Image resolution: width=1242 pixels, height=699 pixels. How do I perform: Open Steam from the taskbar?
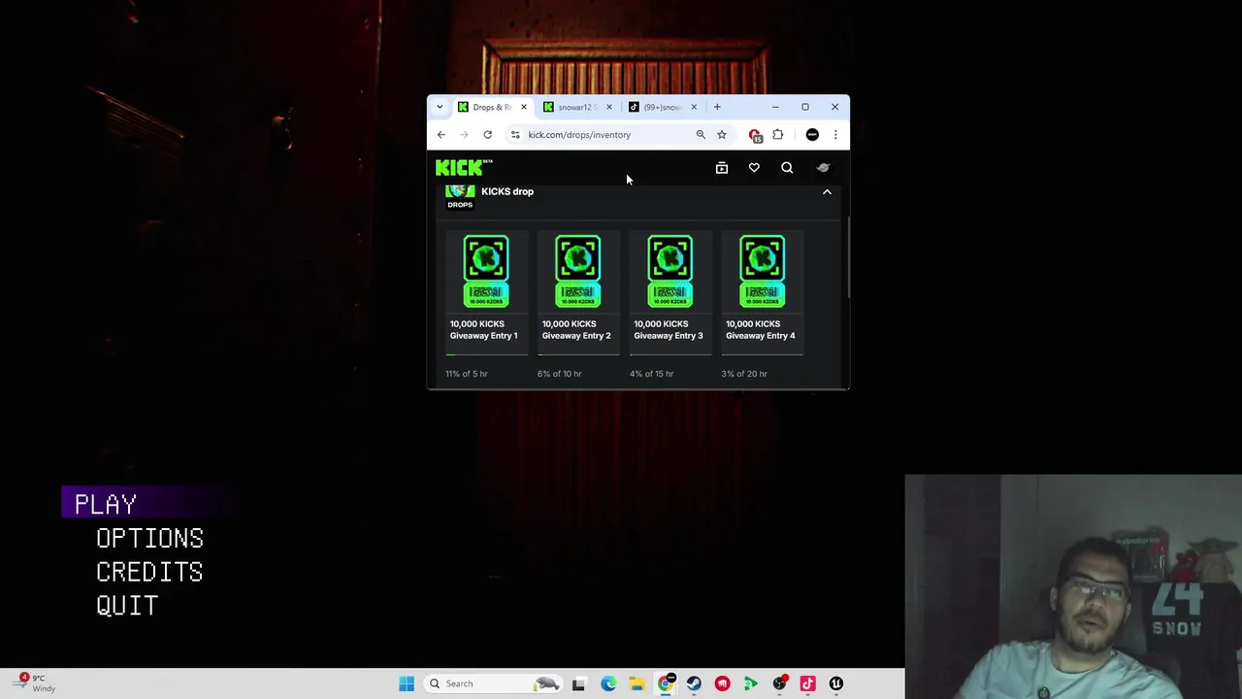click(x=694, y=683)
